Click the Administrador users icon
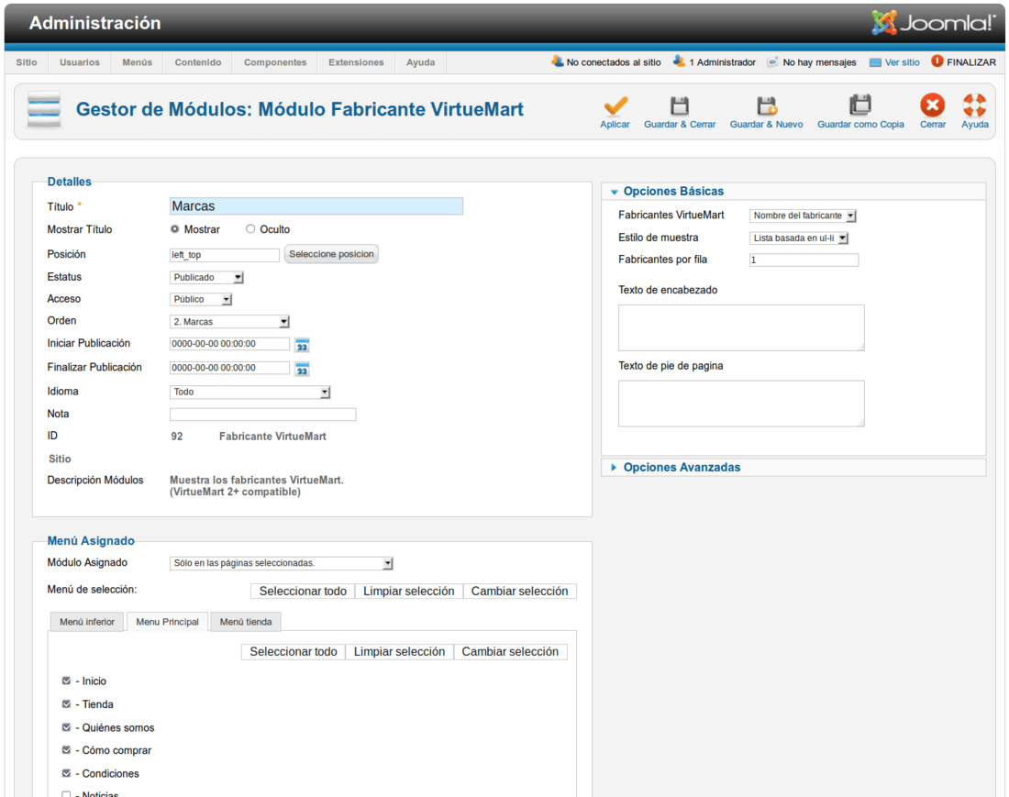Screen dimensions: 1009x797 click(x=679, y=61)
